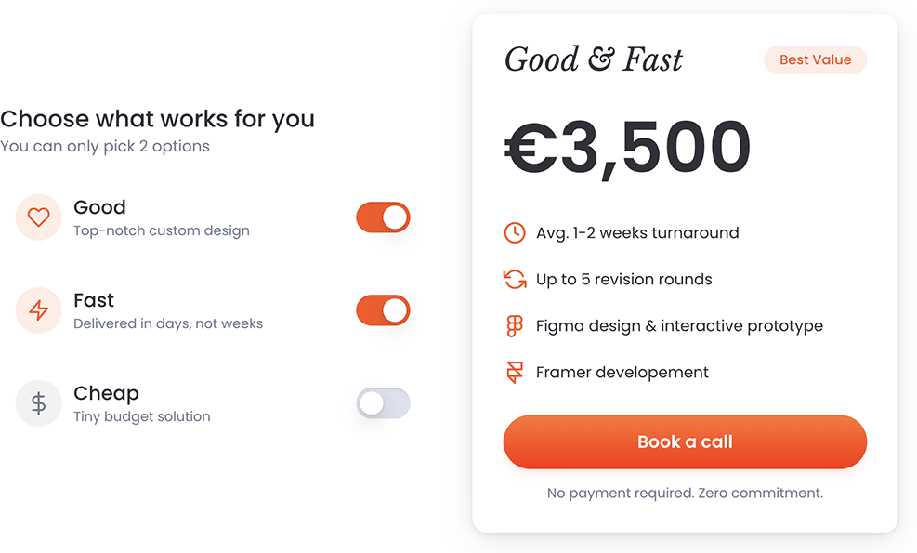
Task: Click the Up to 5 revision rounds label
Action: pyautogui.click(x=624, y=279)
